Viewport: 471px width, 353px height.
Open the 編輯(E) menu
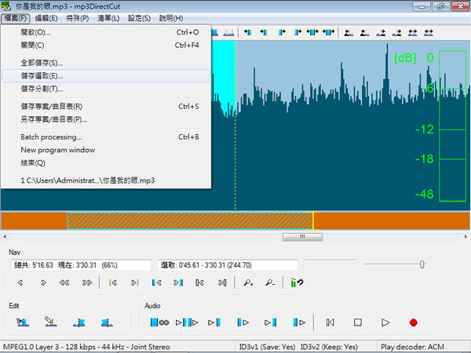pyautogui.click(x=46, y=18)
